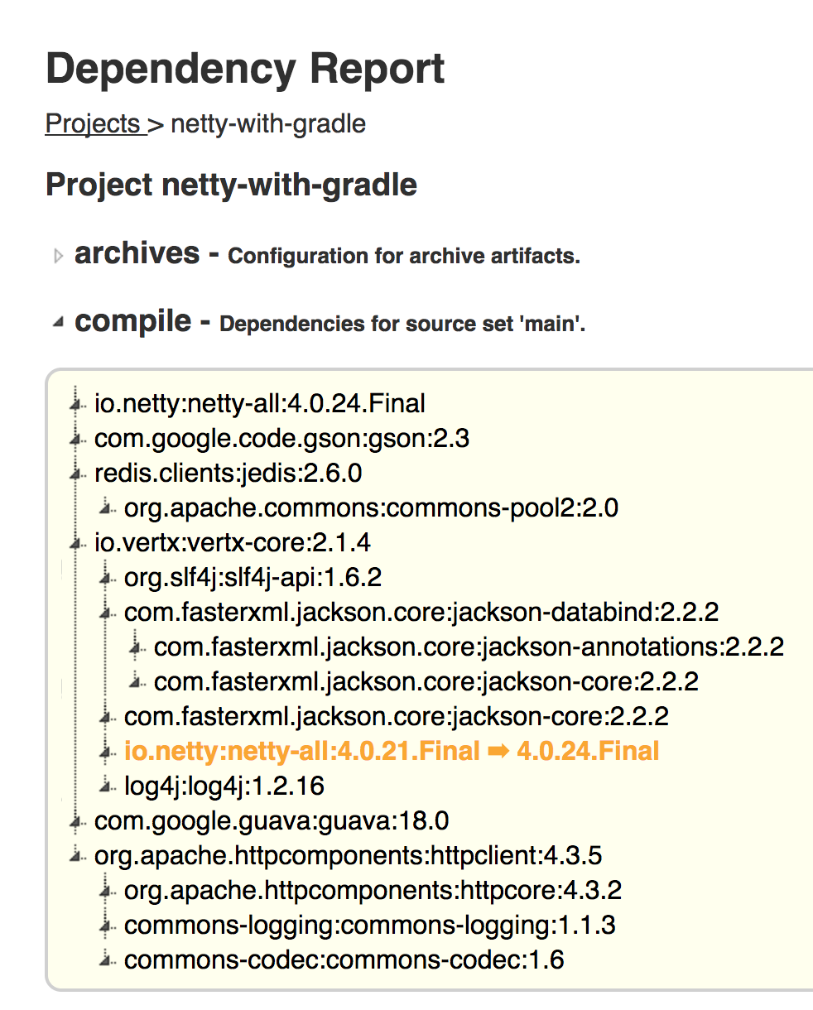The height and width of the screenshot is (1010, 813).
Task: Click the compile section heading text
Action: click(x=132, y=321)
